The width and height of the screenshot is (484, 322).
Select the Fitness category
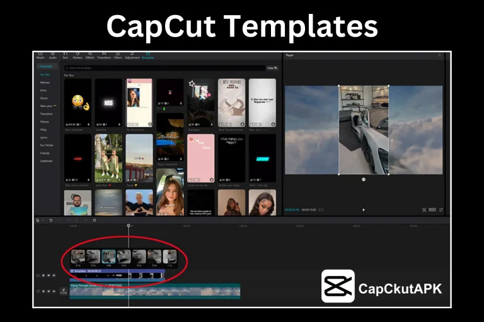coord(45,122)
